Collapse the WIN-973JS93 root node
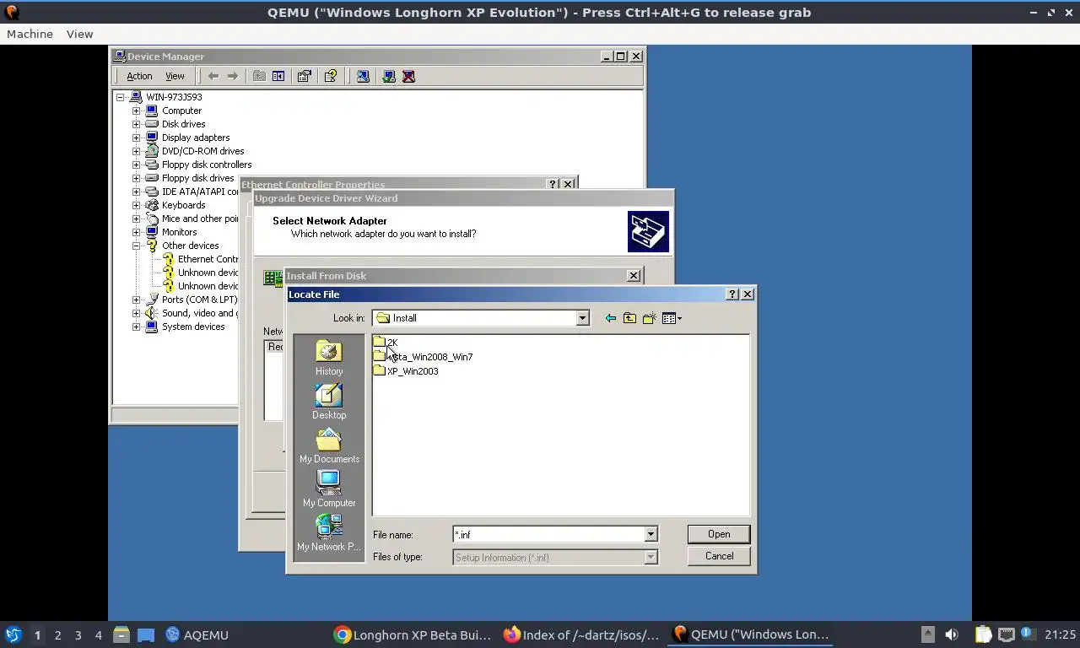Image resolution: width=1080 pixels, height=648 pixels. point(121,97)
